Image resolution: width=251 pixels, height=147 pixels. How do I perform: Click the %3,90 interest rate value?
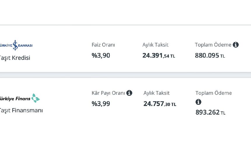pyautogui.click(x=101, y=55)
